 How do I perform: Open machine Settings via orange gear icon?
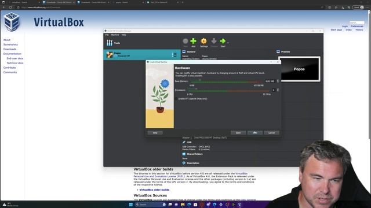[x=203, y=41]
